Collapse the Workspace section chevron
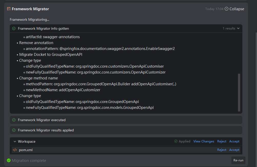The width and height of the screenshot is (257, 167). coord(15,141)
